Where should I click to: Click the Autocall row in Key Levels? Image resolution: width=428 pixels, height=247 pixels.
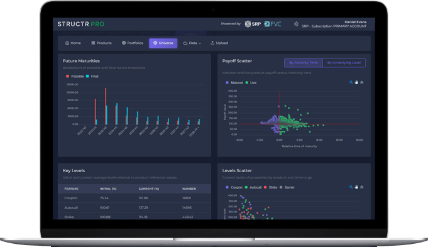pyautogui.click(x=134, y=207)
